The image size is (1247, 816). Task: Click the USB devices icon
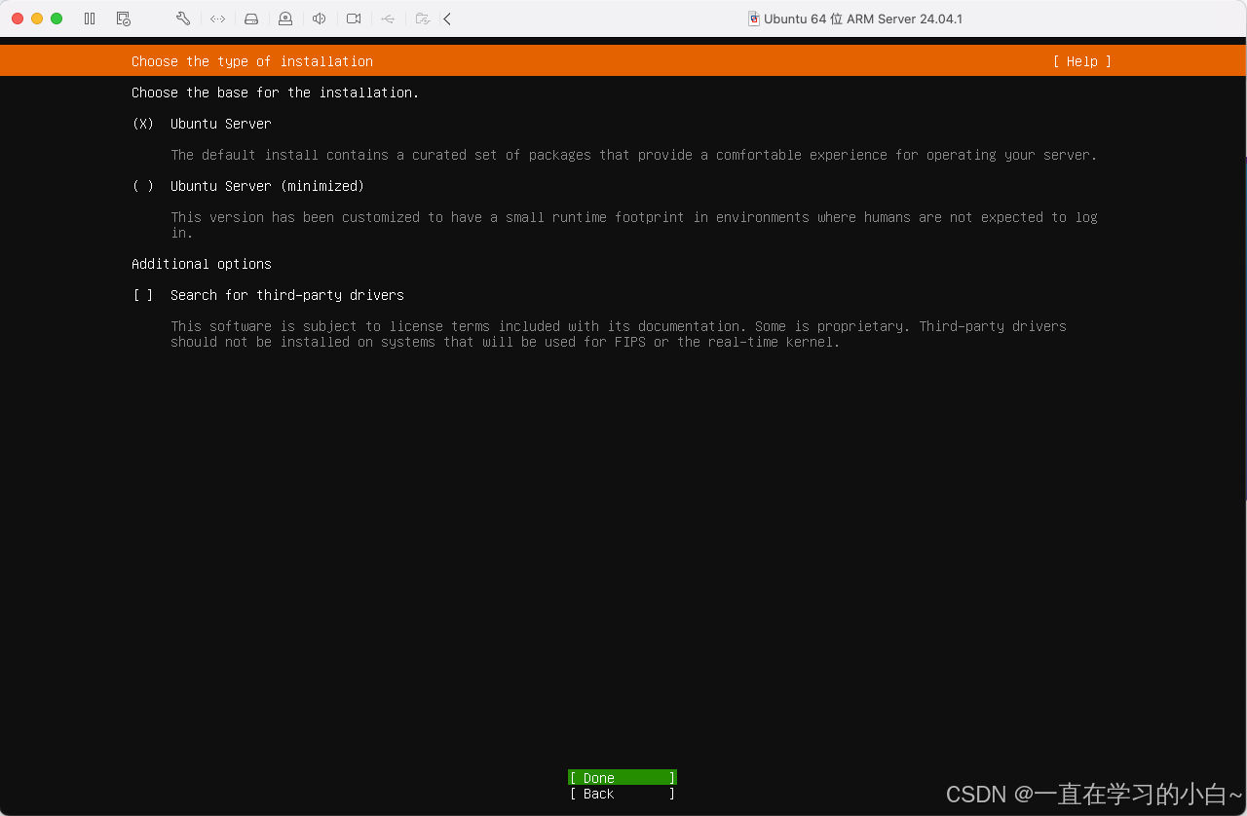(x=388, y=19)
